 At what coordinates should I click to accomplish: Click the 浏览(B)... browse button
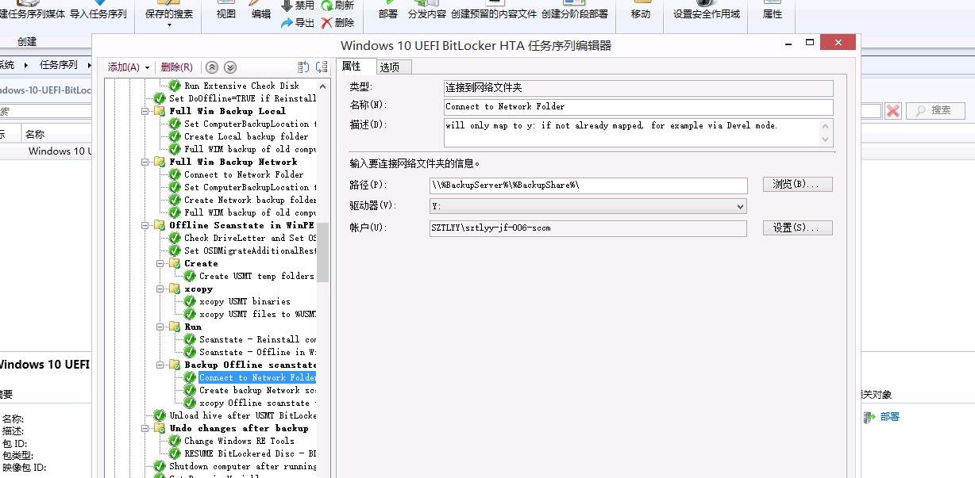point(798,184)
